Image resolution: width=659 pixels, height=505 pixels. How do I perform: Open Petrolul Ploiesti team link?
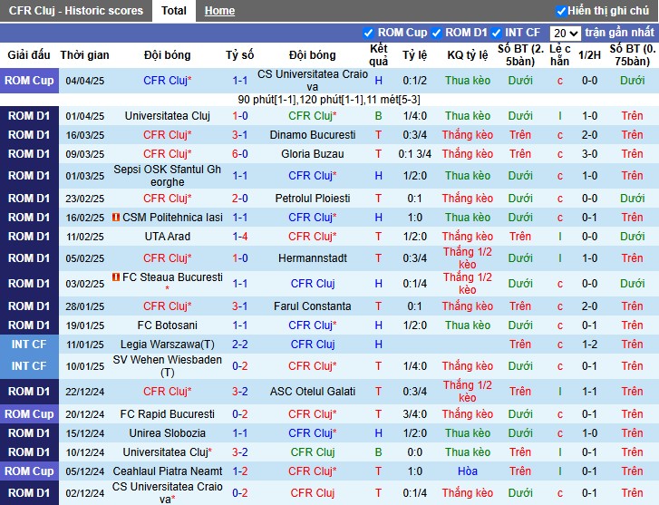point(312,198)
